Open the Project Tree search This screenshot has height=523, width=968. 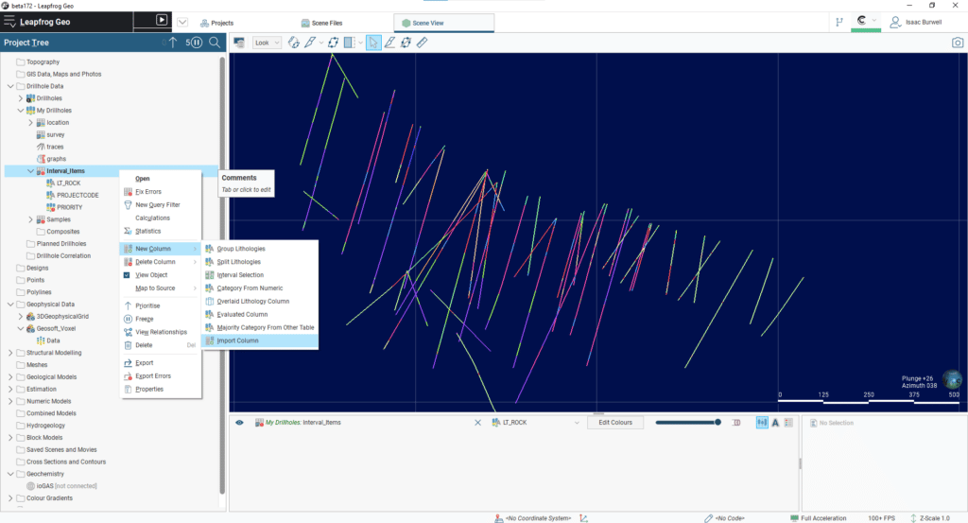click(215, 43)
